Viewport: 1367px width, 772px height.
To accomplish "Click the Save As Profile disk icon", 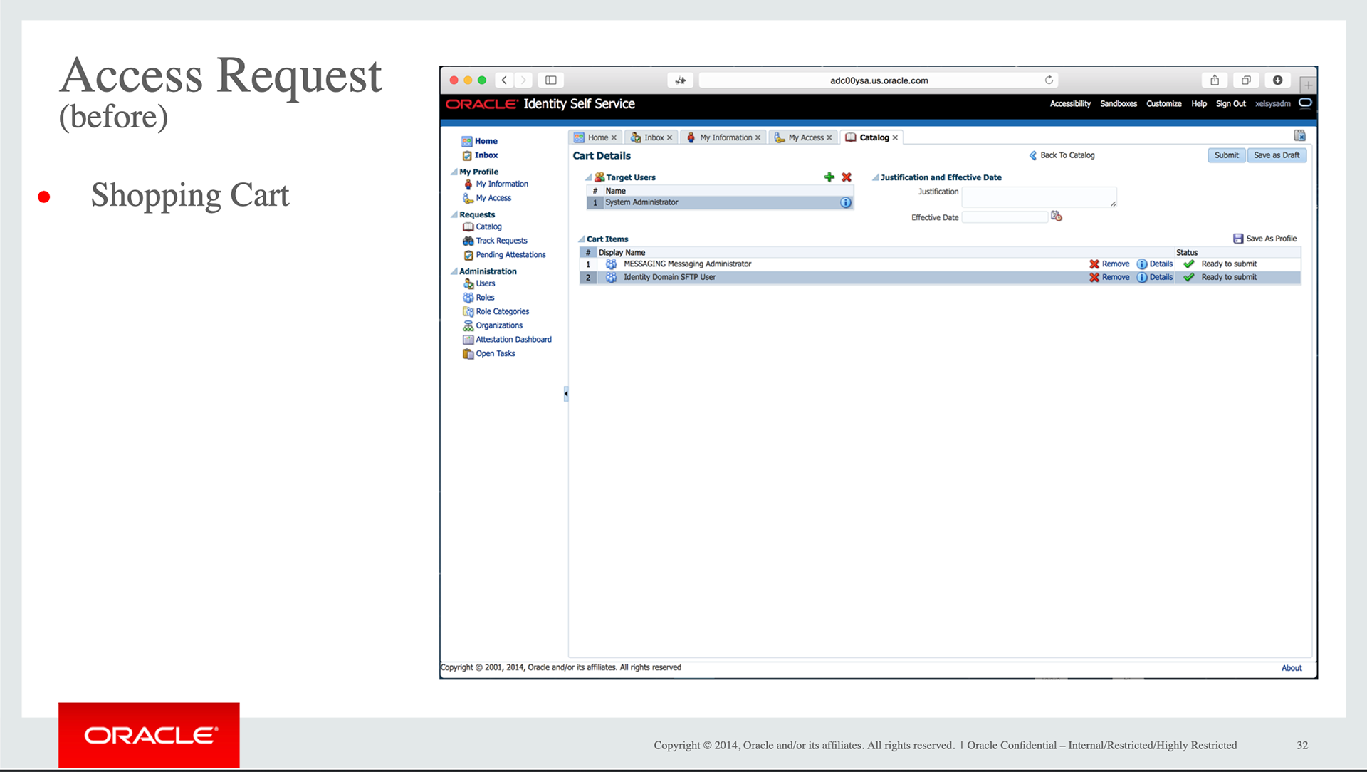I will pyautogui.click(x=1238, y=239).
